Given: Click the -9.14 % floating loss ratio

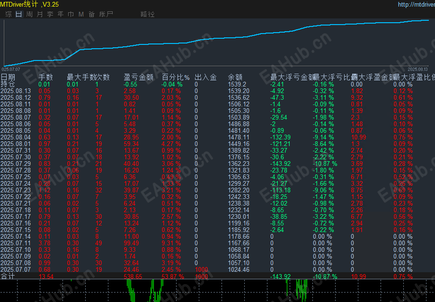Looking at the screenshot, I should [x=323, y=138].
